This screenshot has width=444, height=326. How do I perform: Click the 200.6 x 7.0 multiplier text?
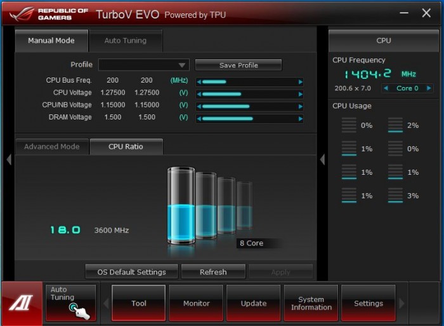point(353,88)
